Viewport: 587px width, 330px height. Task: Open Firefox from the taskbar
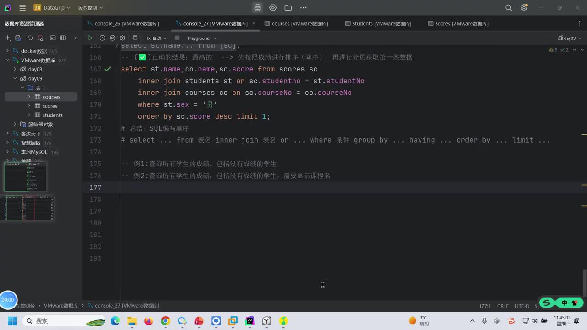coord(149,321)
